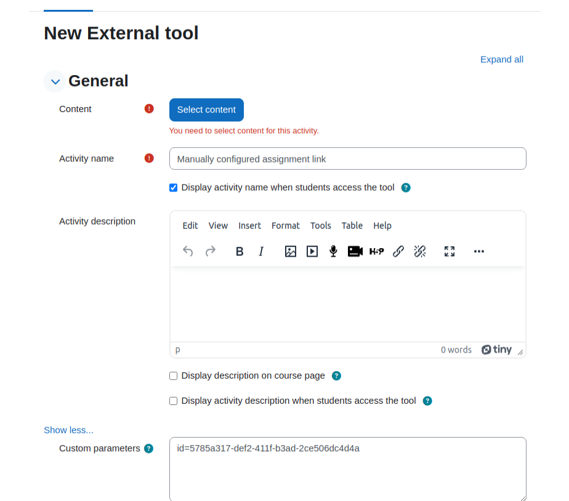Enable Display description on course page

(174, 376)
